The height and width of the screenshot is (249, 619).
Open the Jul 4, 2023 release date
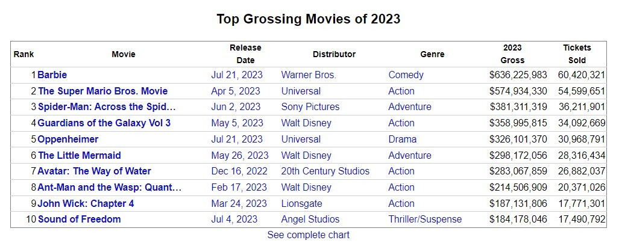point(234,220)
